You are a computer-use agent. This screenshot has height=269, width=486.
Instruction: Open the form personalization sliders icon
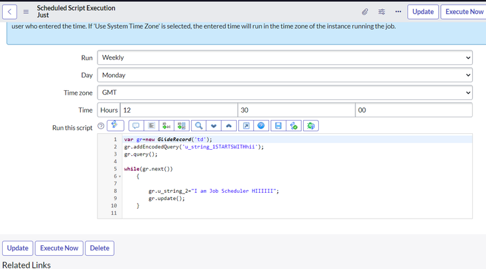381,12
